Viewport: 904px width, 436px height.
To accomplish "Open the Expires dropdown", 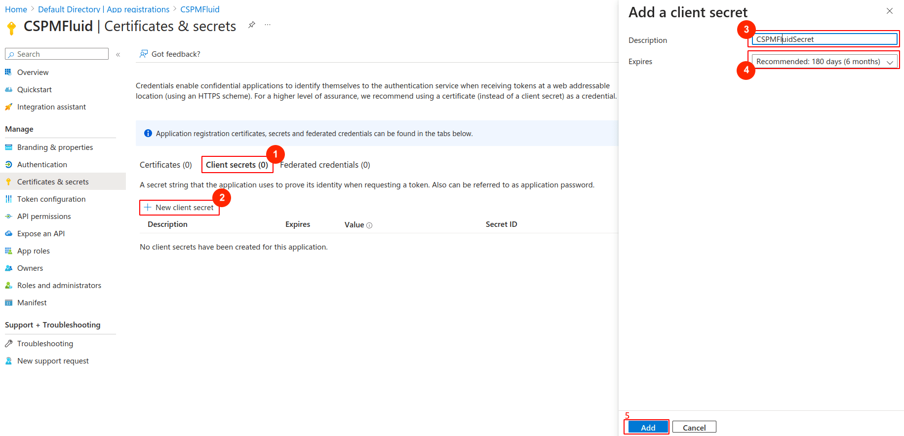I will tap(825, 61).
